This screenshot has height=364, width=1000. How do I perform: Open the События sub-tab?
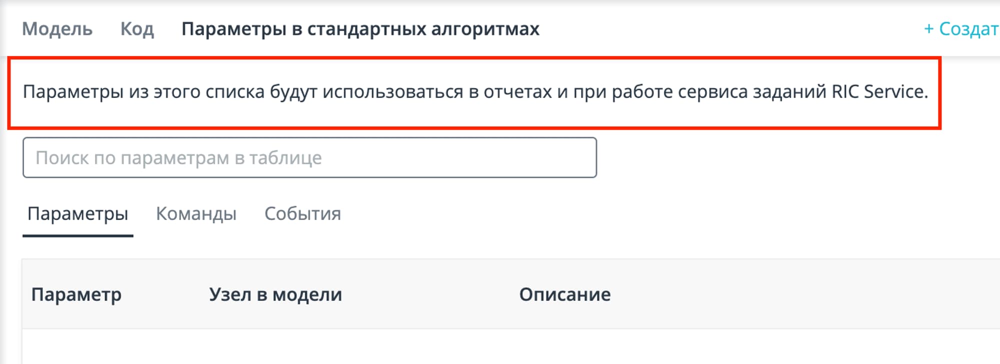(x=302, y=214)
